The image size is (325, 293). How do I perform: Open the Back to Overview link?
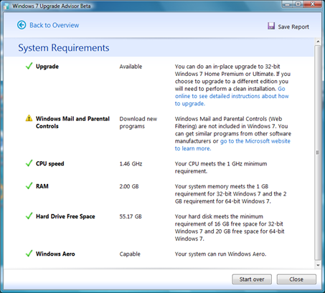[x=55, y=25]
